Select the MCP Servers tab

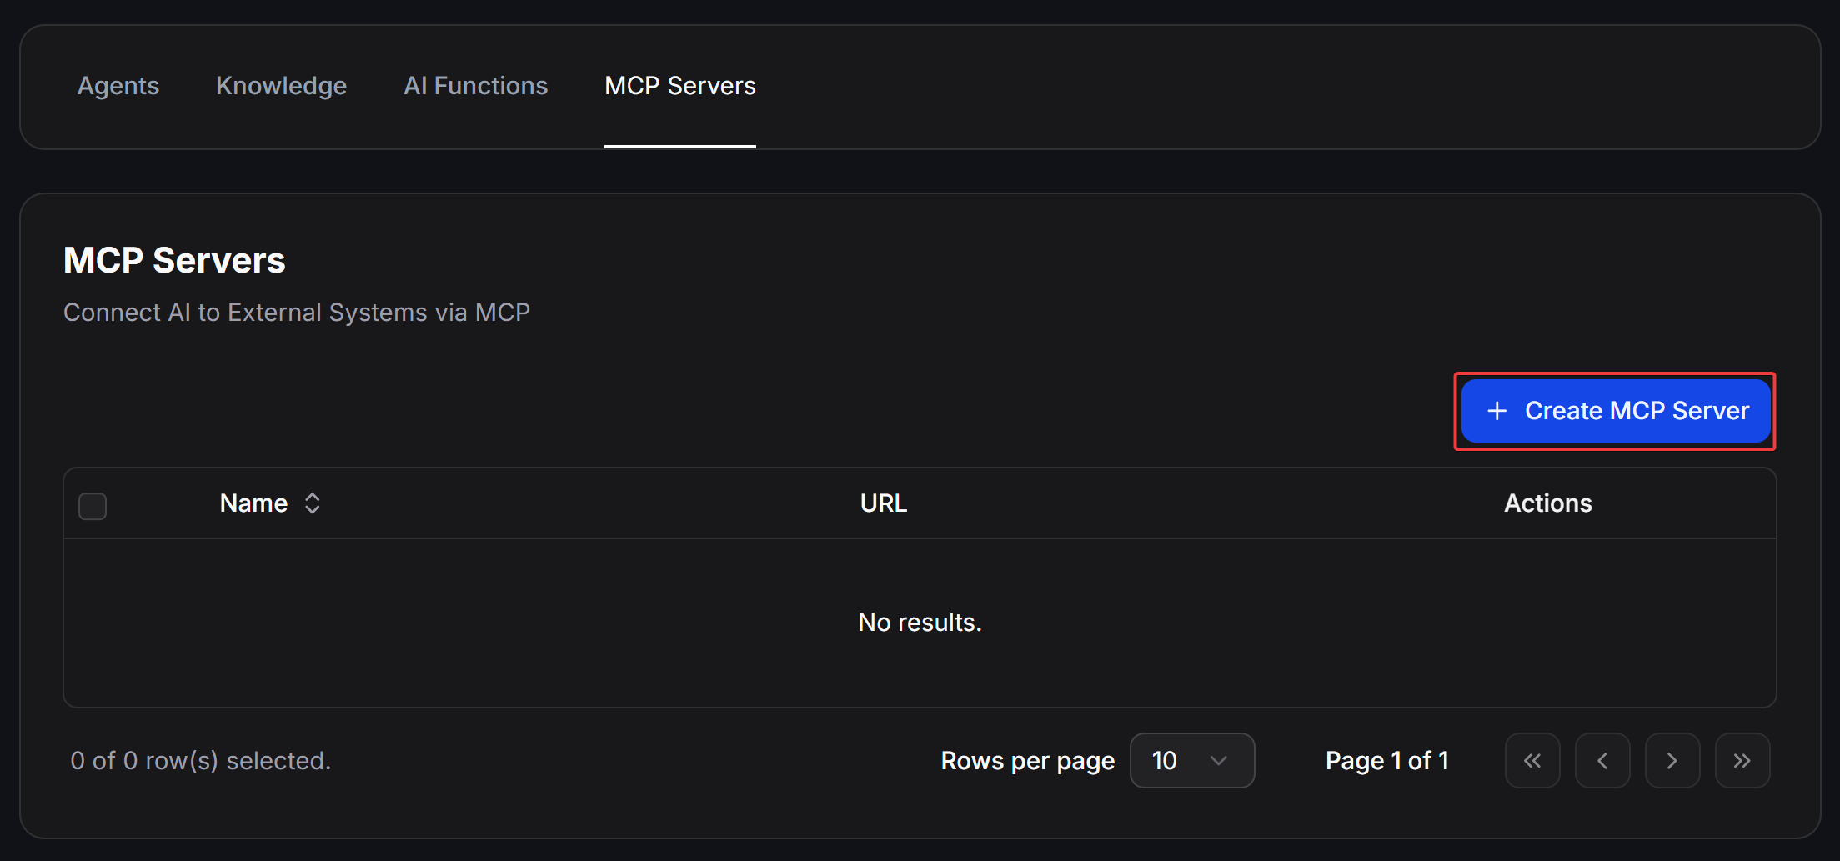click(680, 86)
